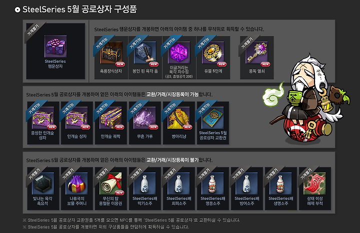Select the 안개숲 상자 purple chest
Viewport: 360px width, 233px height.
(77, 118)
